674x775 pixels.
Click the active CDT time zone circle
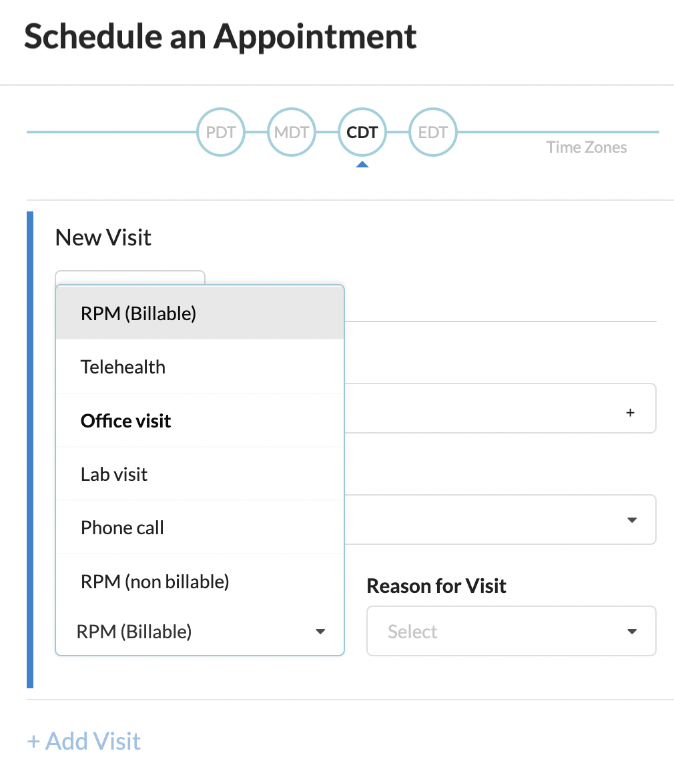[362, 132]
